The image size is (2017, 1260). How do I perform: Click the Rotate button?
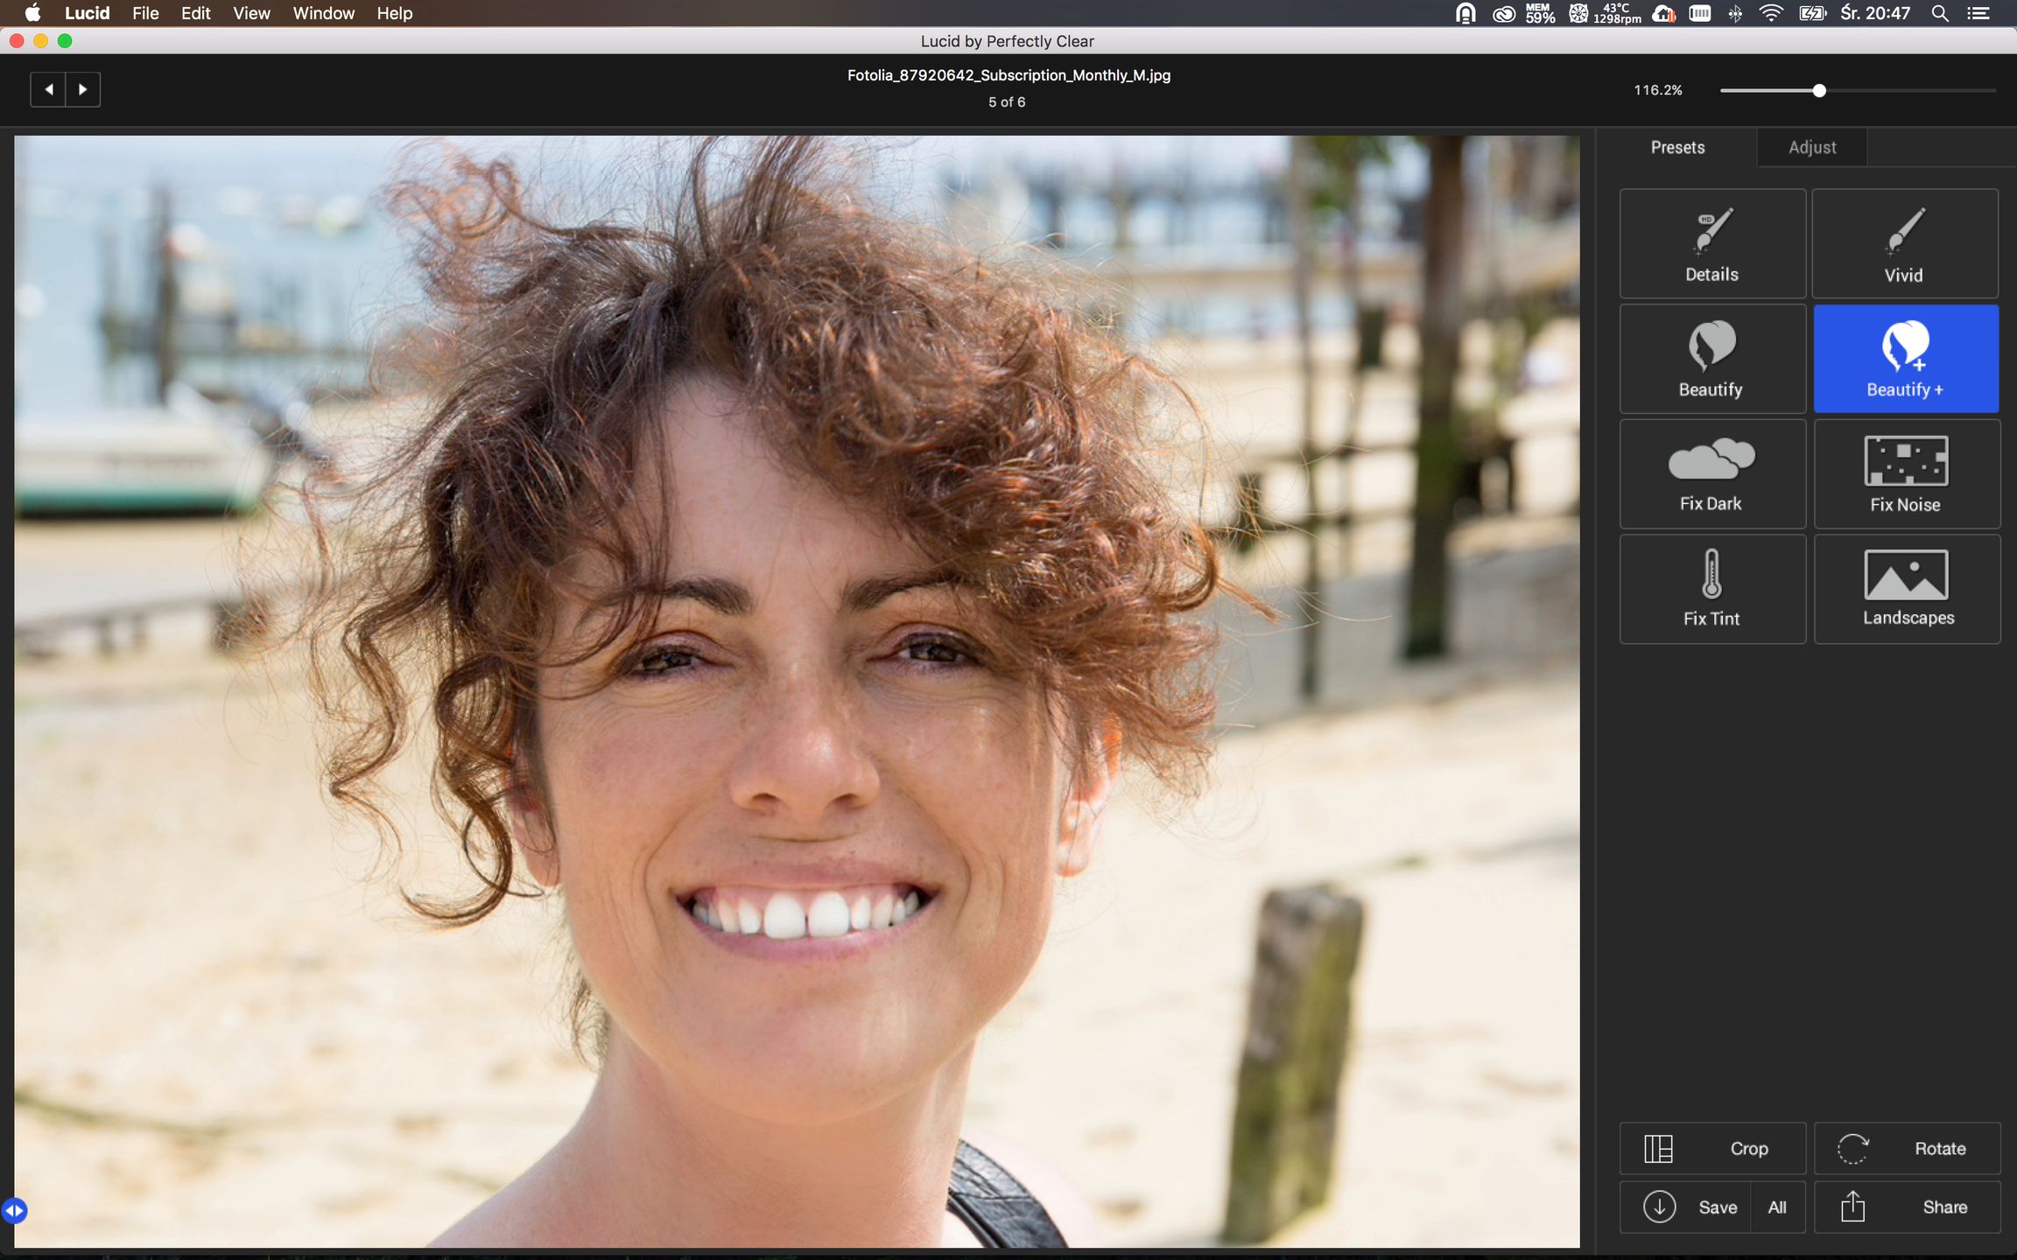coord(1907,1148)
